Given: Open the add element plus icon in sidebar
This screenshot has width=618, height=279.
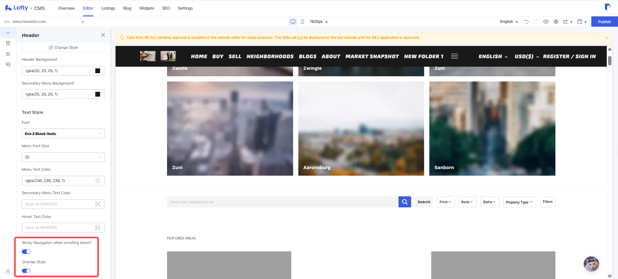Looking at the screenshot, I should [8, 32].
